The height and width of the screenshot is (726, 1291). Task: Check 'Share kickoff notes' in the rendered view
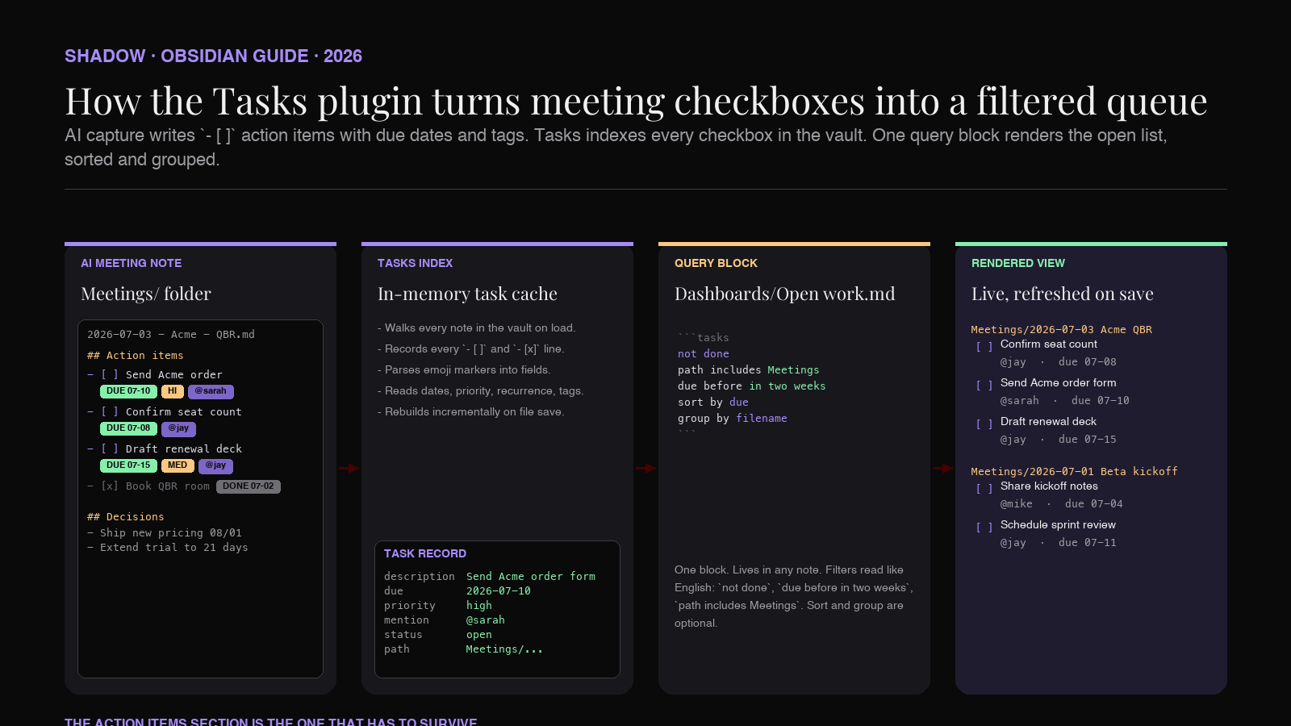coord(984,489)
